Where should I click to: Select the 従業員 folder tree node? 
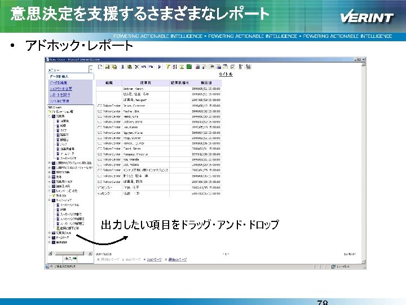60,116
